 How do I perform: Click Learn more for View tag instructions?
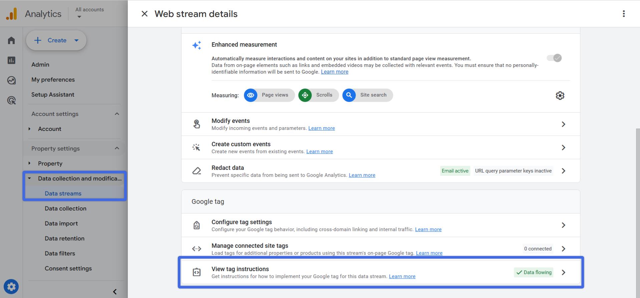402,276
